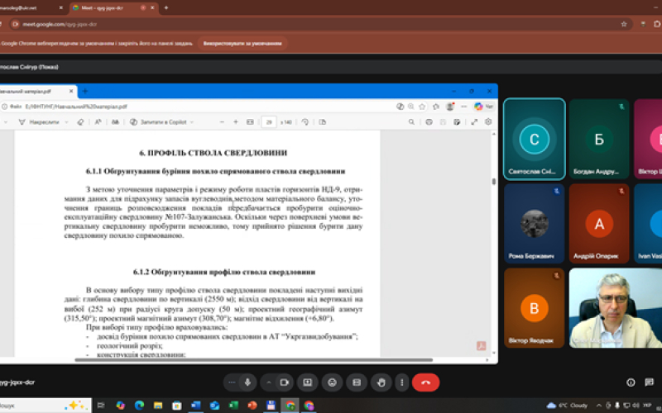
Task: Switch to the Meet browser tab
Action: pyautogui.click(x=106, y=7)
